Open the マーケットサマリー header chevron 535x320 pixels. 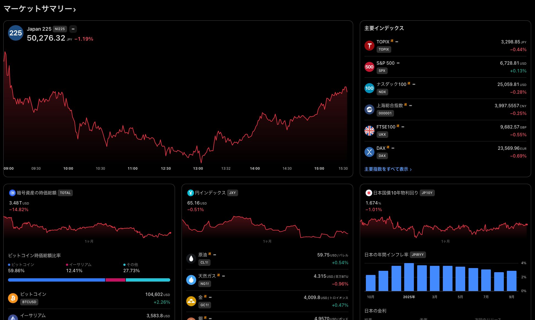[74, 10]
